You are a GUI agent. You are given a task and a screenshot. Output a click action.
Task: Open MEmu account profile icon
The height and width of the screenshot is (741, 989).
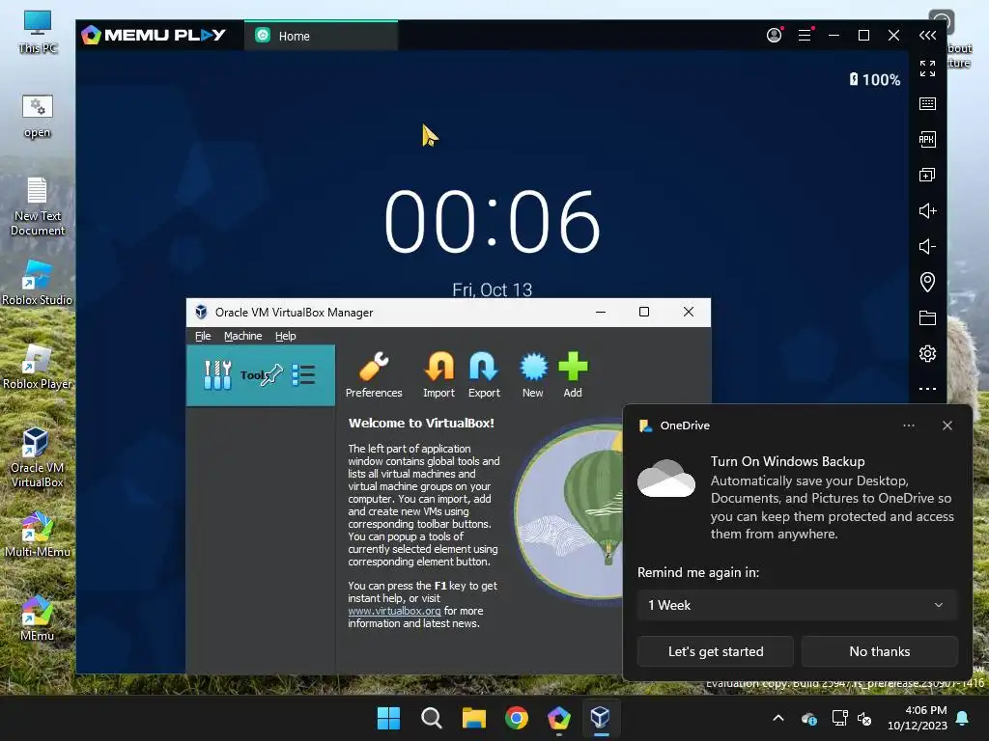coord(774,36)
